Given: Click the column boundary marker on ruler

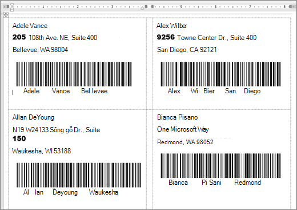Looking at the screenshot, I should pos(146,7).
